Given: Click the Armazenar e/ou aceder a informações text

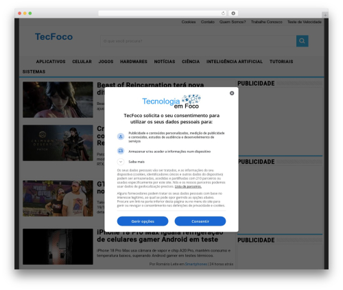Looking at the screenshot, I should click(169, 152).
